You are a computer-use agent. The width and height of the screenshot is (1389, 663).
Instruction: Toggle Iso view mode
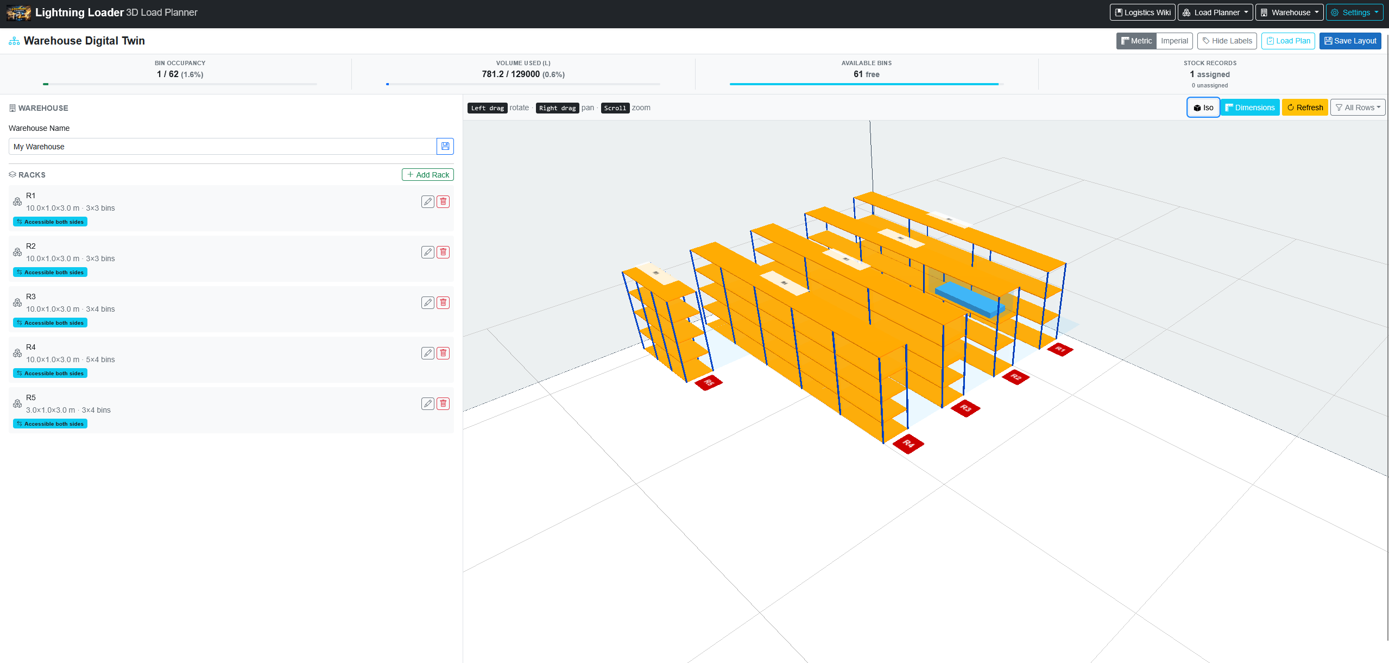click(x=1203, y=107)
